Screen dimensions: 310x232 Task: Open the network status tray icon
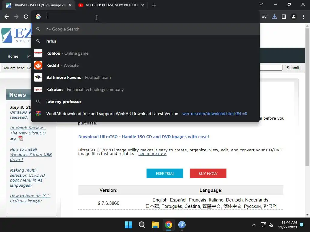pos(263,225)
